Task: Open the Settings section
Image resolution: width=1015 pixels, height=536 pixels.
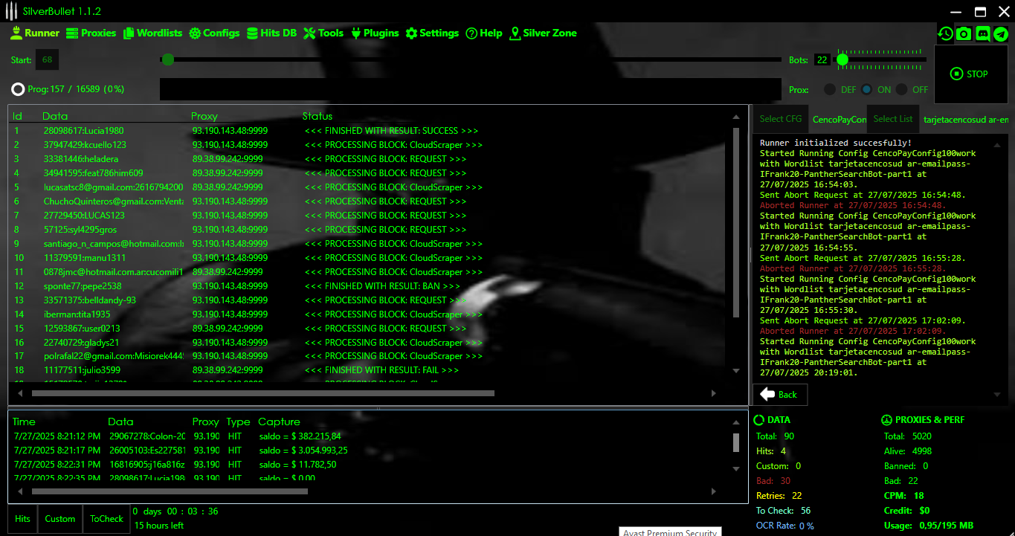Action: click(x=432, y=33)
